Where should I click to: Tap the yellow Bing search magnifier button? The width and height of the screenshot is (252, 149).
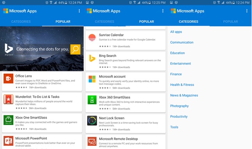(x=75, y=50)
